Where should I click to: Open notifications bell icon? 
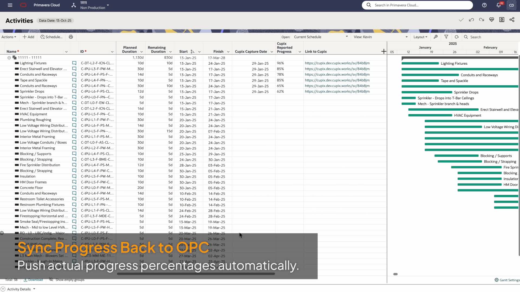(499, 5)
